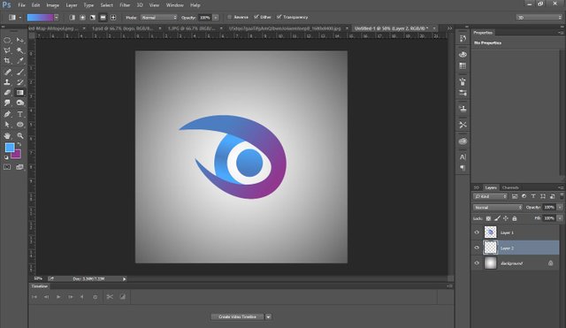Switch to the Channels tab
Image resolution: width=566 pixels, height=328 pixels.
[x=510, y=187]
